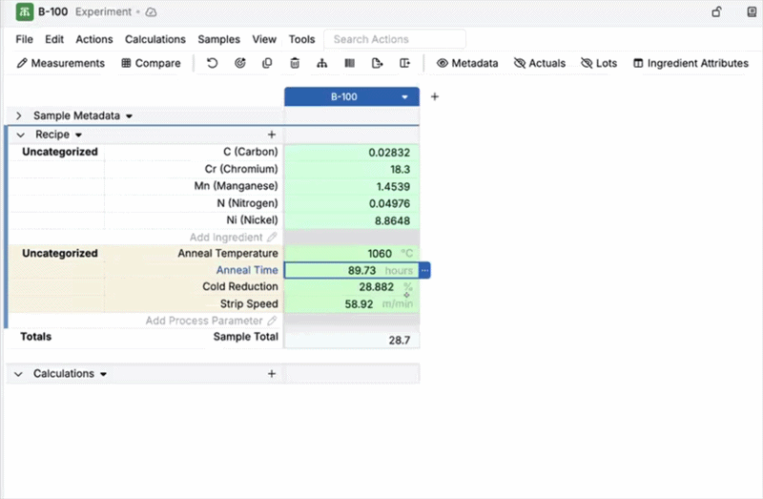Click the lock icon at top right
The image size is (763, 499).
716,11
